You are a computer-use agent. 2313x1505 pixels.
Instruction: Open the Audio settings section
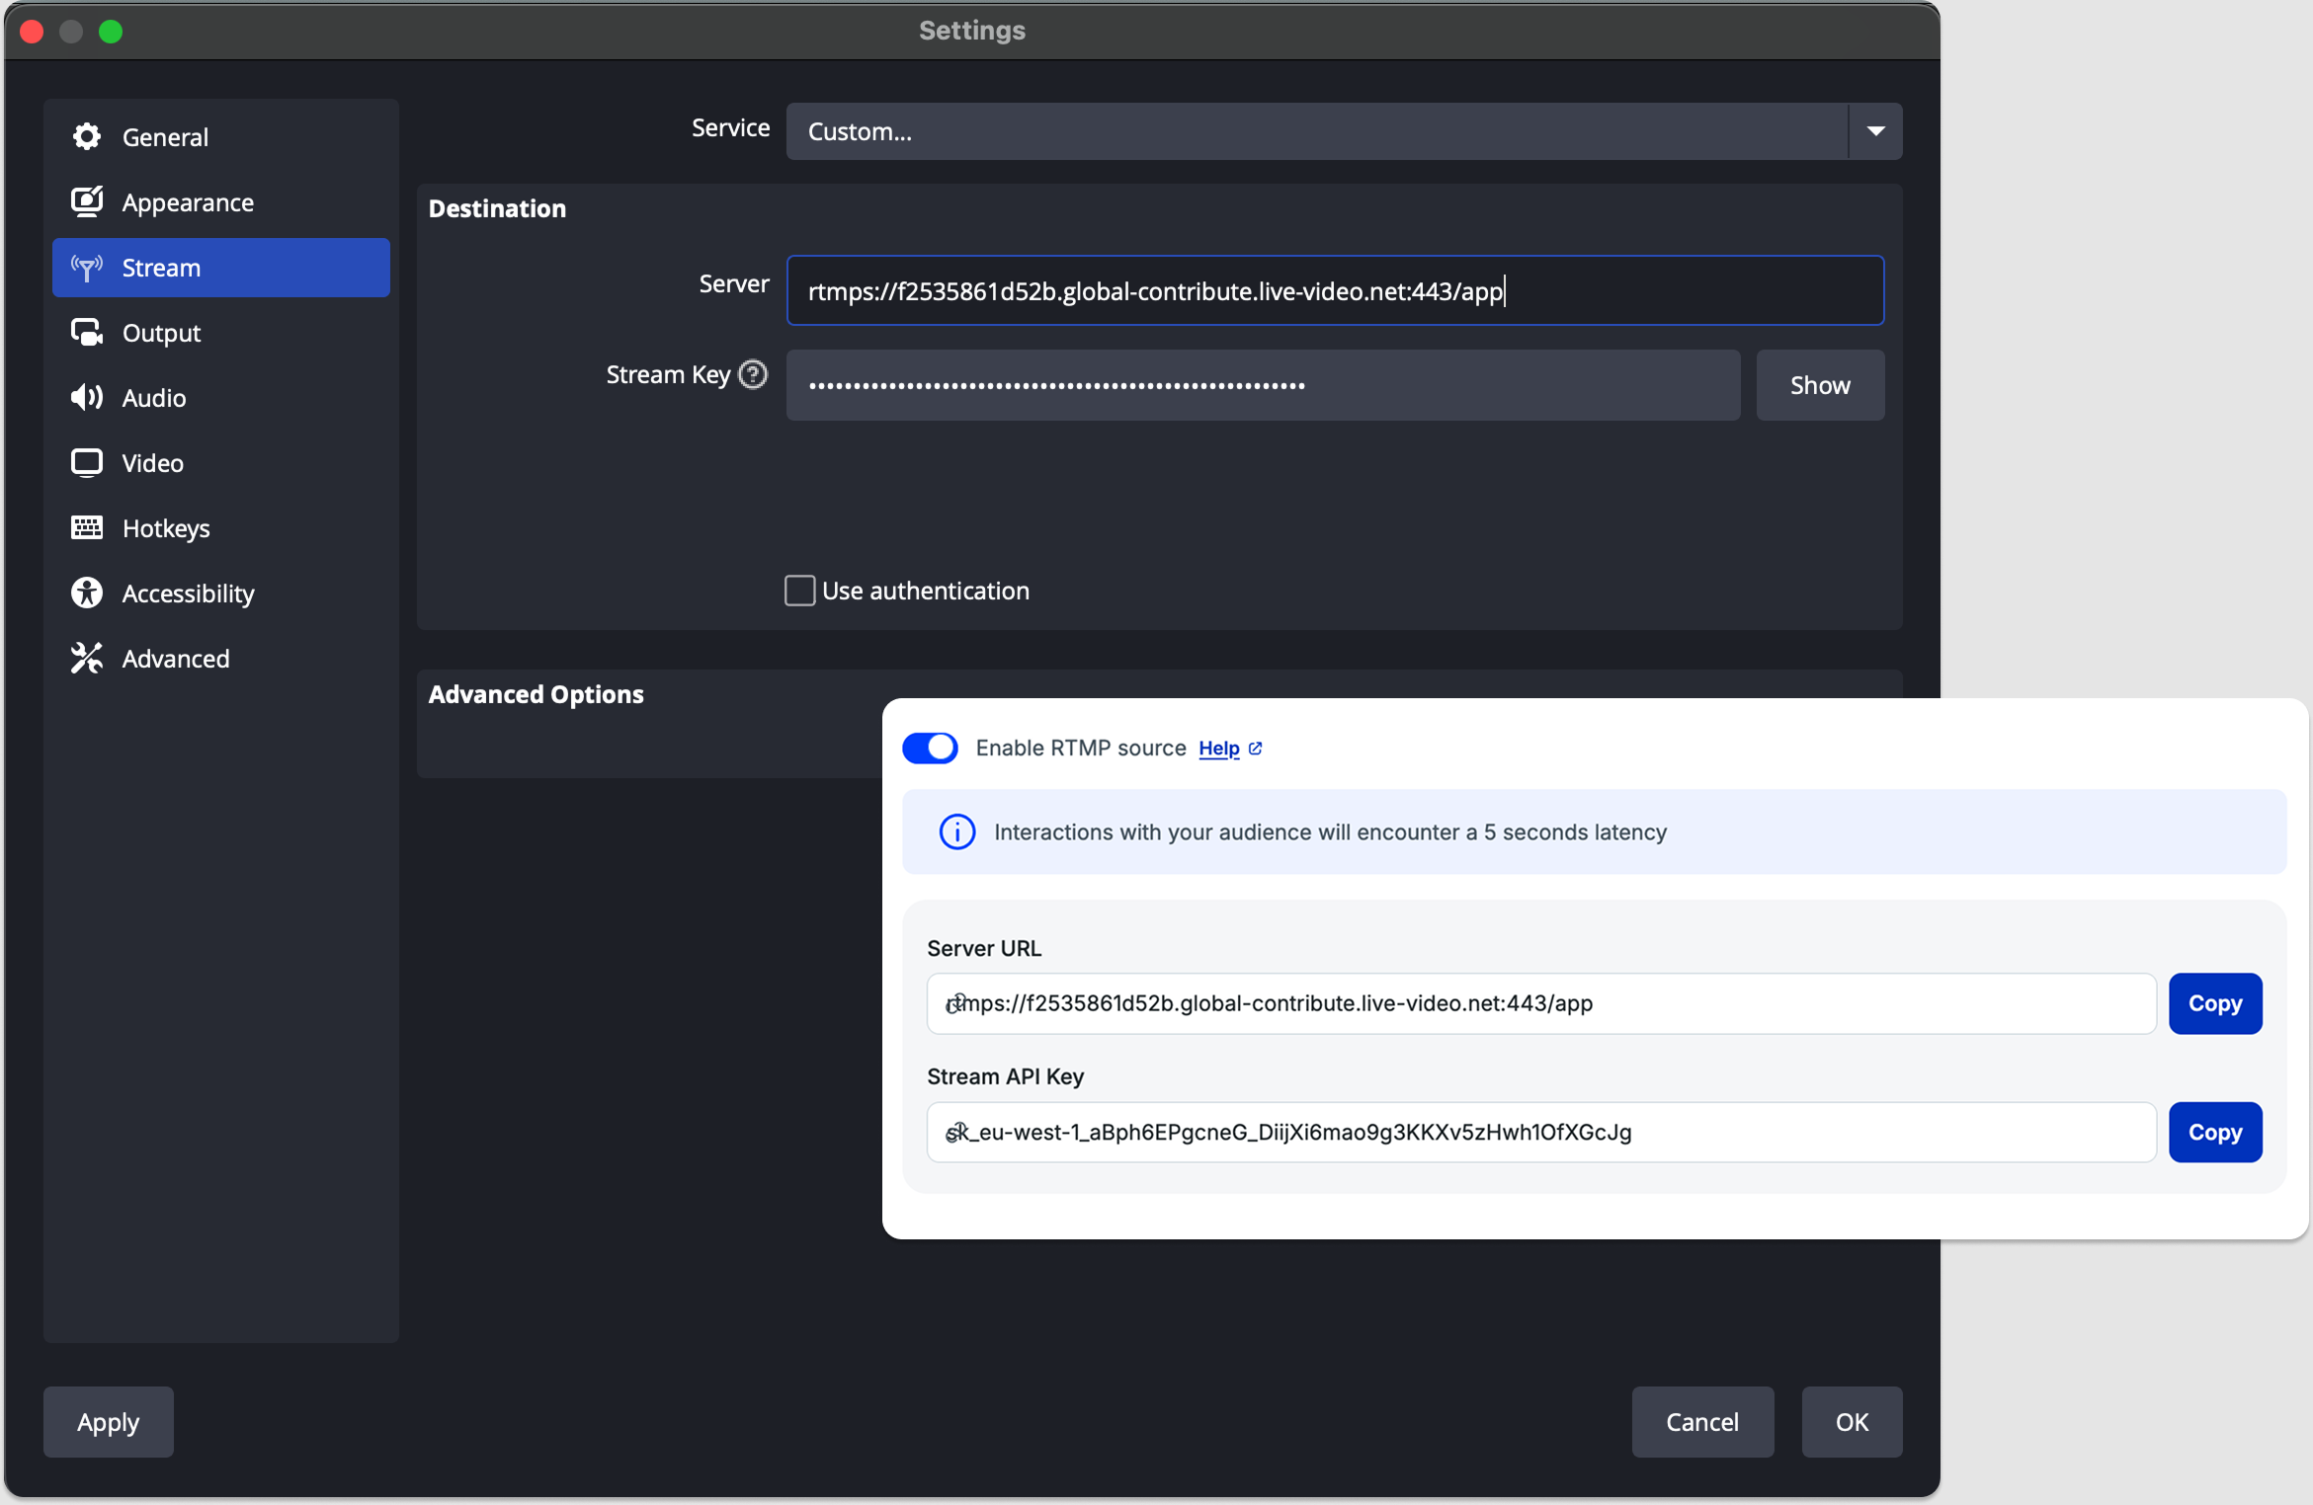pos(153,397)
